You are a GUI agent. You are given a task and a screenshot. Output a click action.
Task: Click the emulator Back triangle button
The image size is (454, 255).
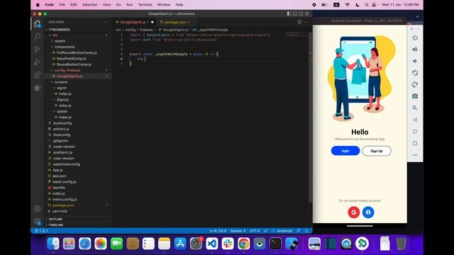coord(415,120)
